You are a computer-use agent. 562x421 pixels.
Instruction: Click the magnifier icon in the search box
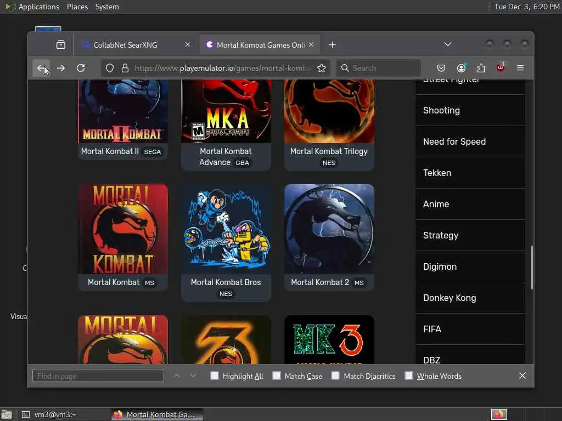coord(345,68)
